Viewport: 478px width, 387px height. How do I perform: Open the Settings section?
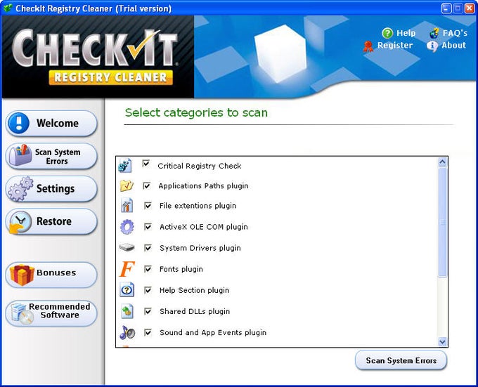[51, 189]
